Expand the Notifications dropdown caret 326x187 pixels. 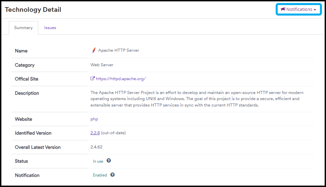315,10
